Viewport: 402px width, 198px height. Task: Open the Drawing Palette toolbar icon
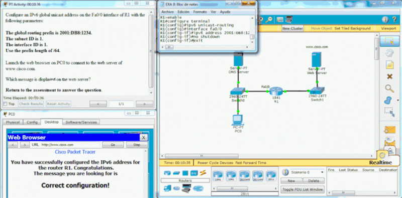pyautogui.click(x=280, y=20)
